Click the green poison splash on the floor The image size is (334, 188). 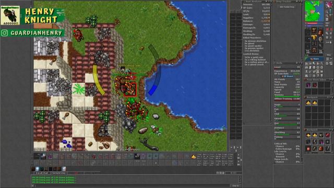79,89
